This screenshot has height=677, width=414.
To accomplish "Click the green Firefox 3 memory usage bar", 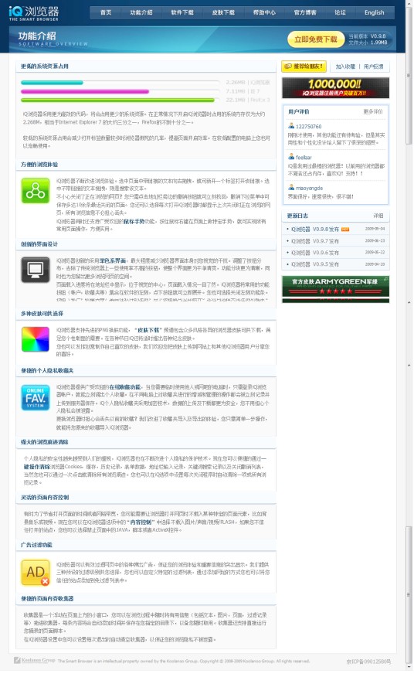I will [x=117, y=100].
